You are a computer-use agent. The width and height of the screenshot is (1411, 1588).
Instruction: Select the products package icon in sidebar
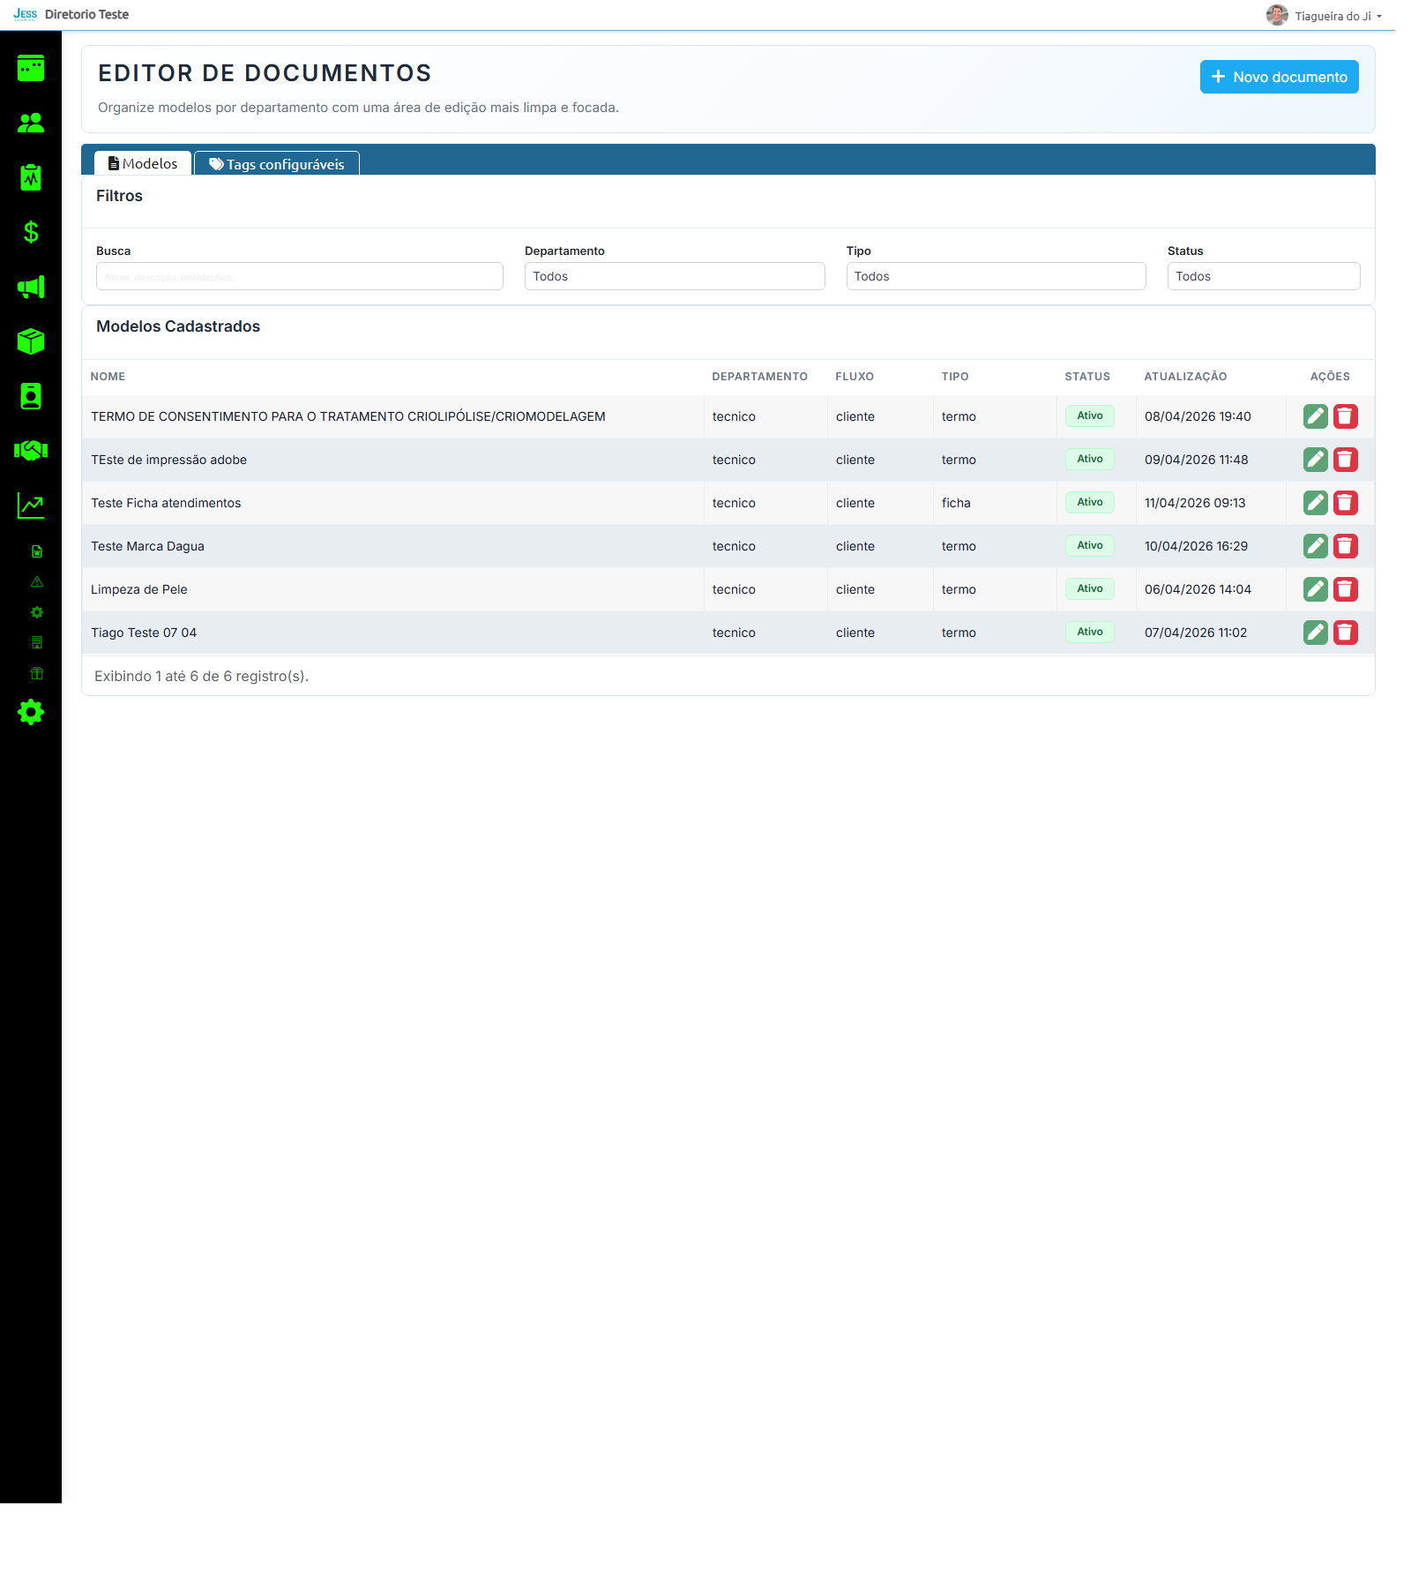(x=31, y=341)
